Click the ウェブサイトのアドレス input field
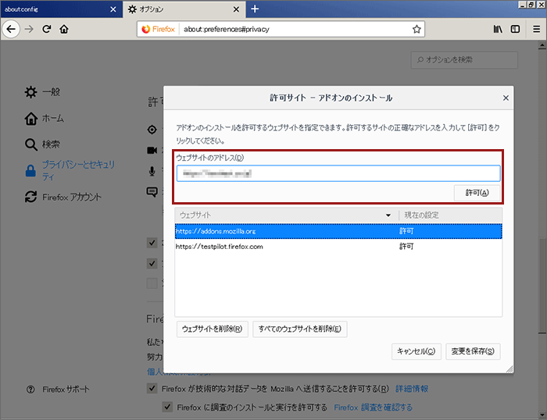The width and height of the screenshot is (547, 420). (338, 173)
